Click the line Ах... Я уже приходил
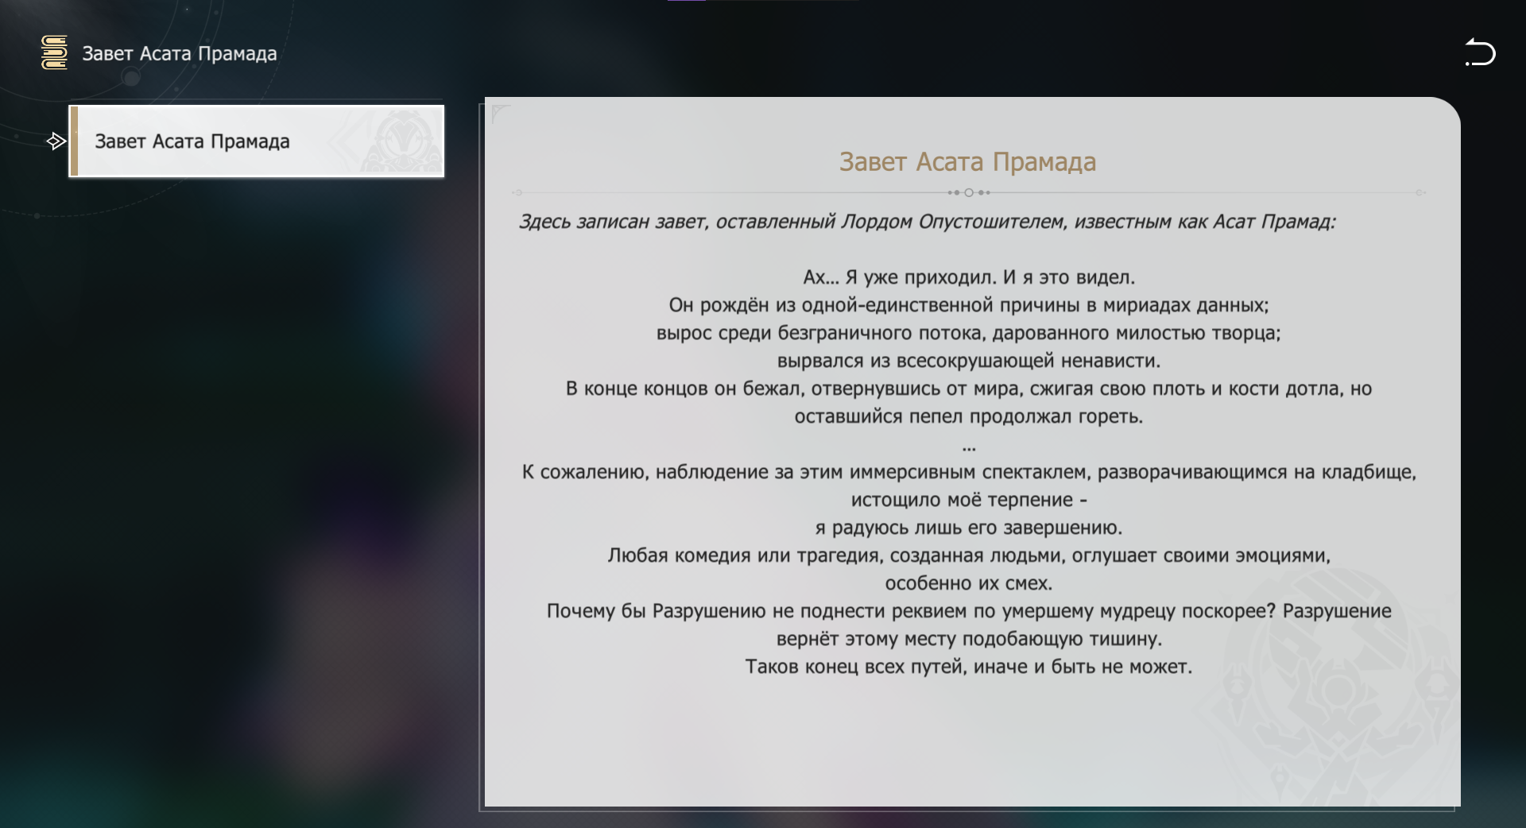Image resolution: width=1526 pixels, height=828 pixels. [969, 277]
